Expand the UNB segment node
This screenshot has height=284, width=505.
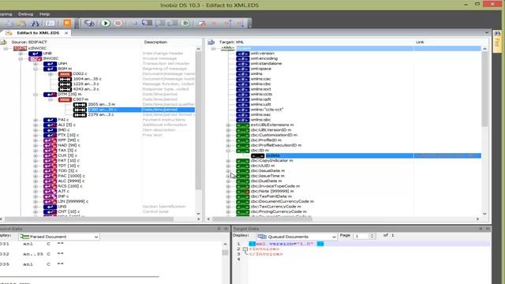[x=21, y=54]
